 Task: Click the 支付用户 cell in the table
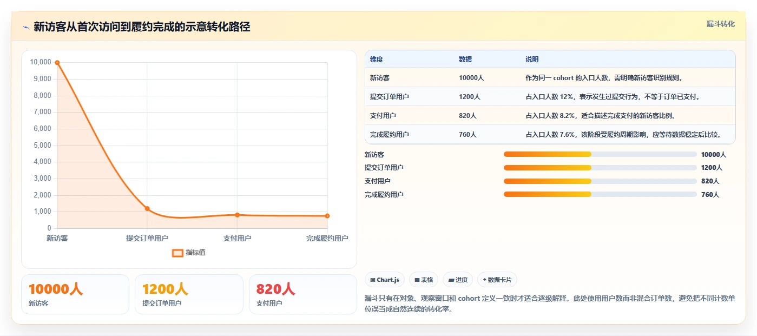383,116
